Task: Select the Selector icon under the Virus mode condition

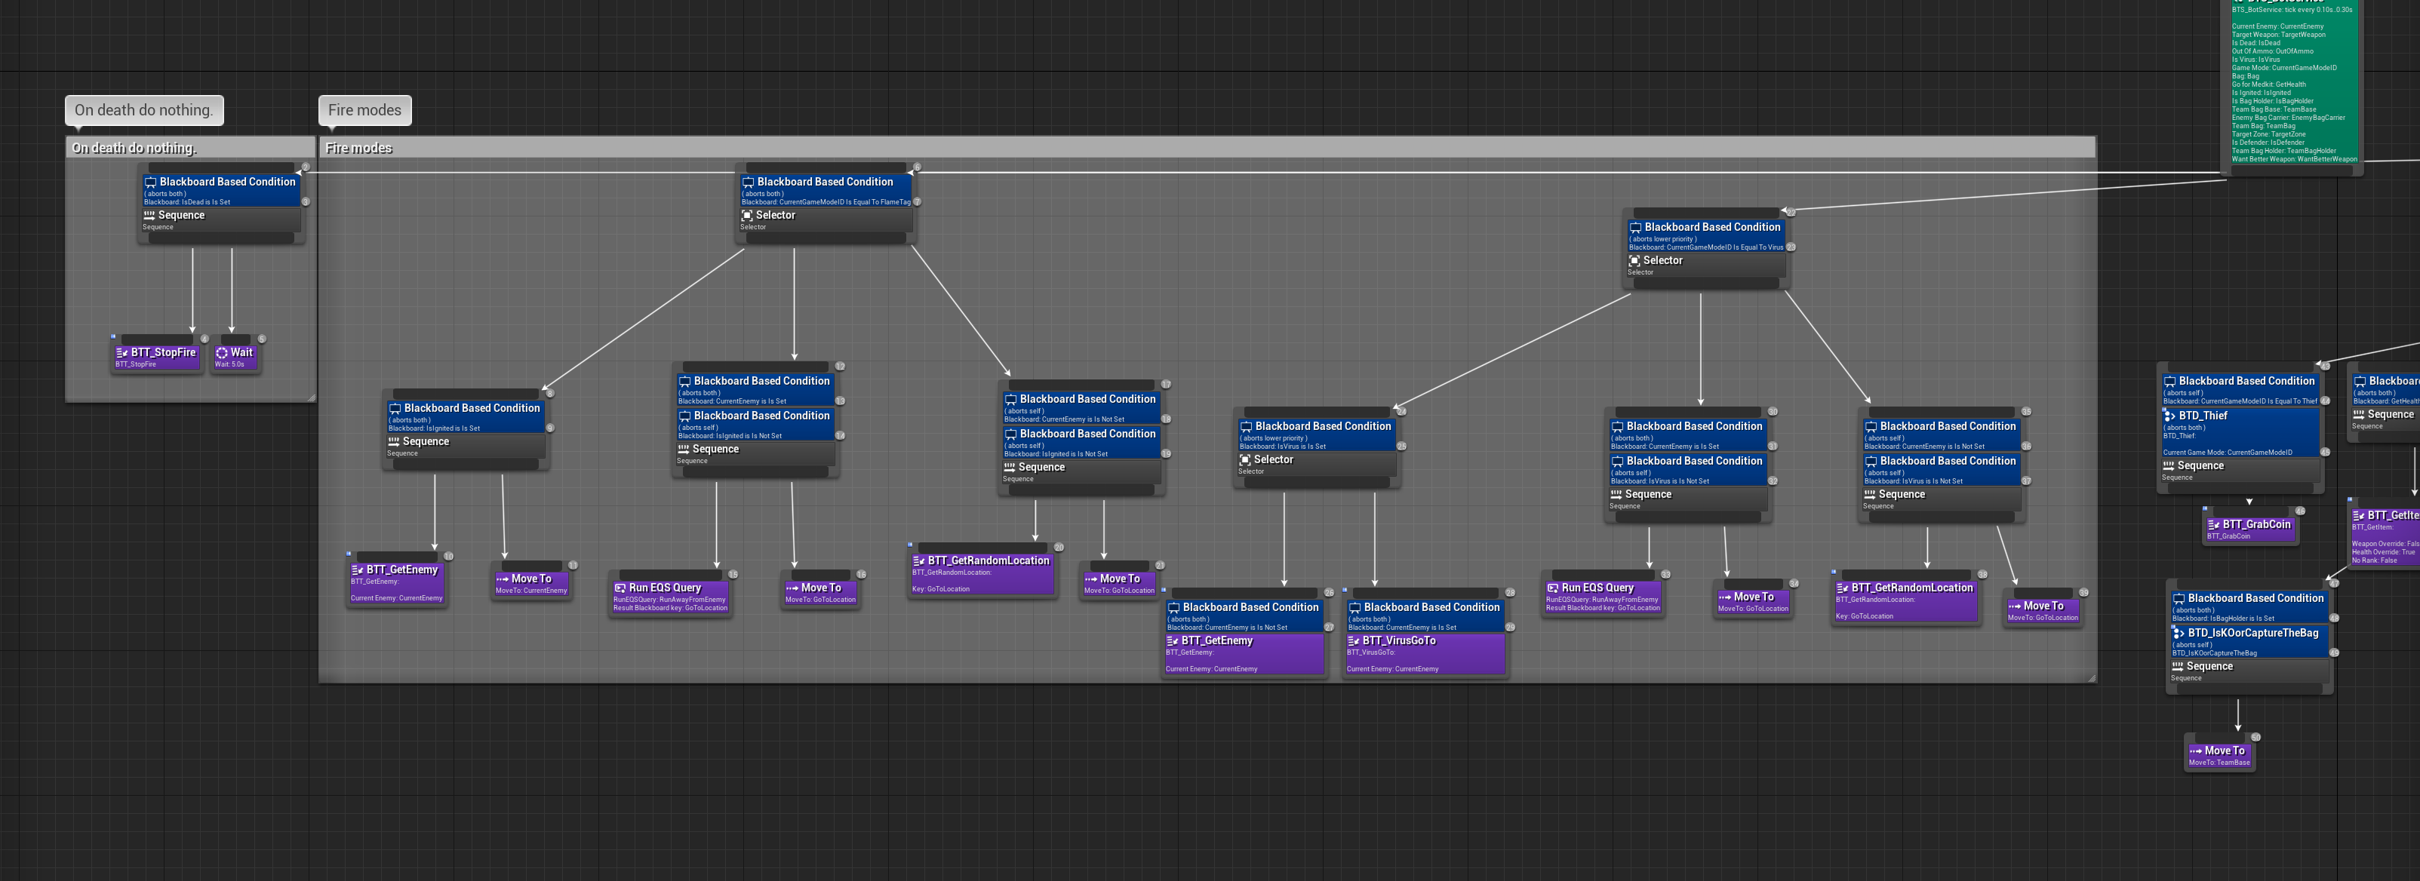Action: [1634, 261]
